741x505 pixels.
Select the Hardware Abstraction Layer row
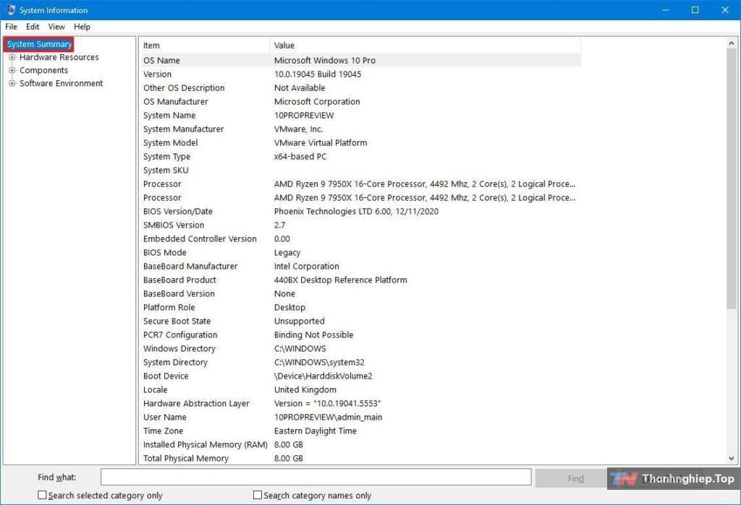pos(360,402)
